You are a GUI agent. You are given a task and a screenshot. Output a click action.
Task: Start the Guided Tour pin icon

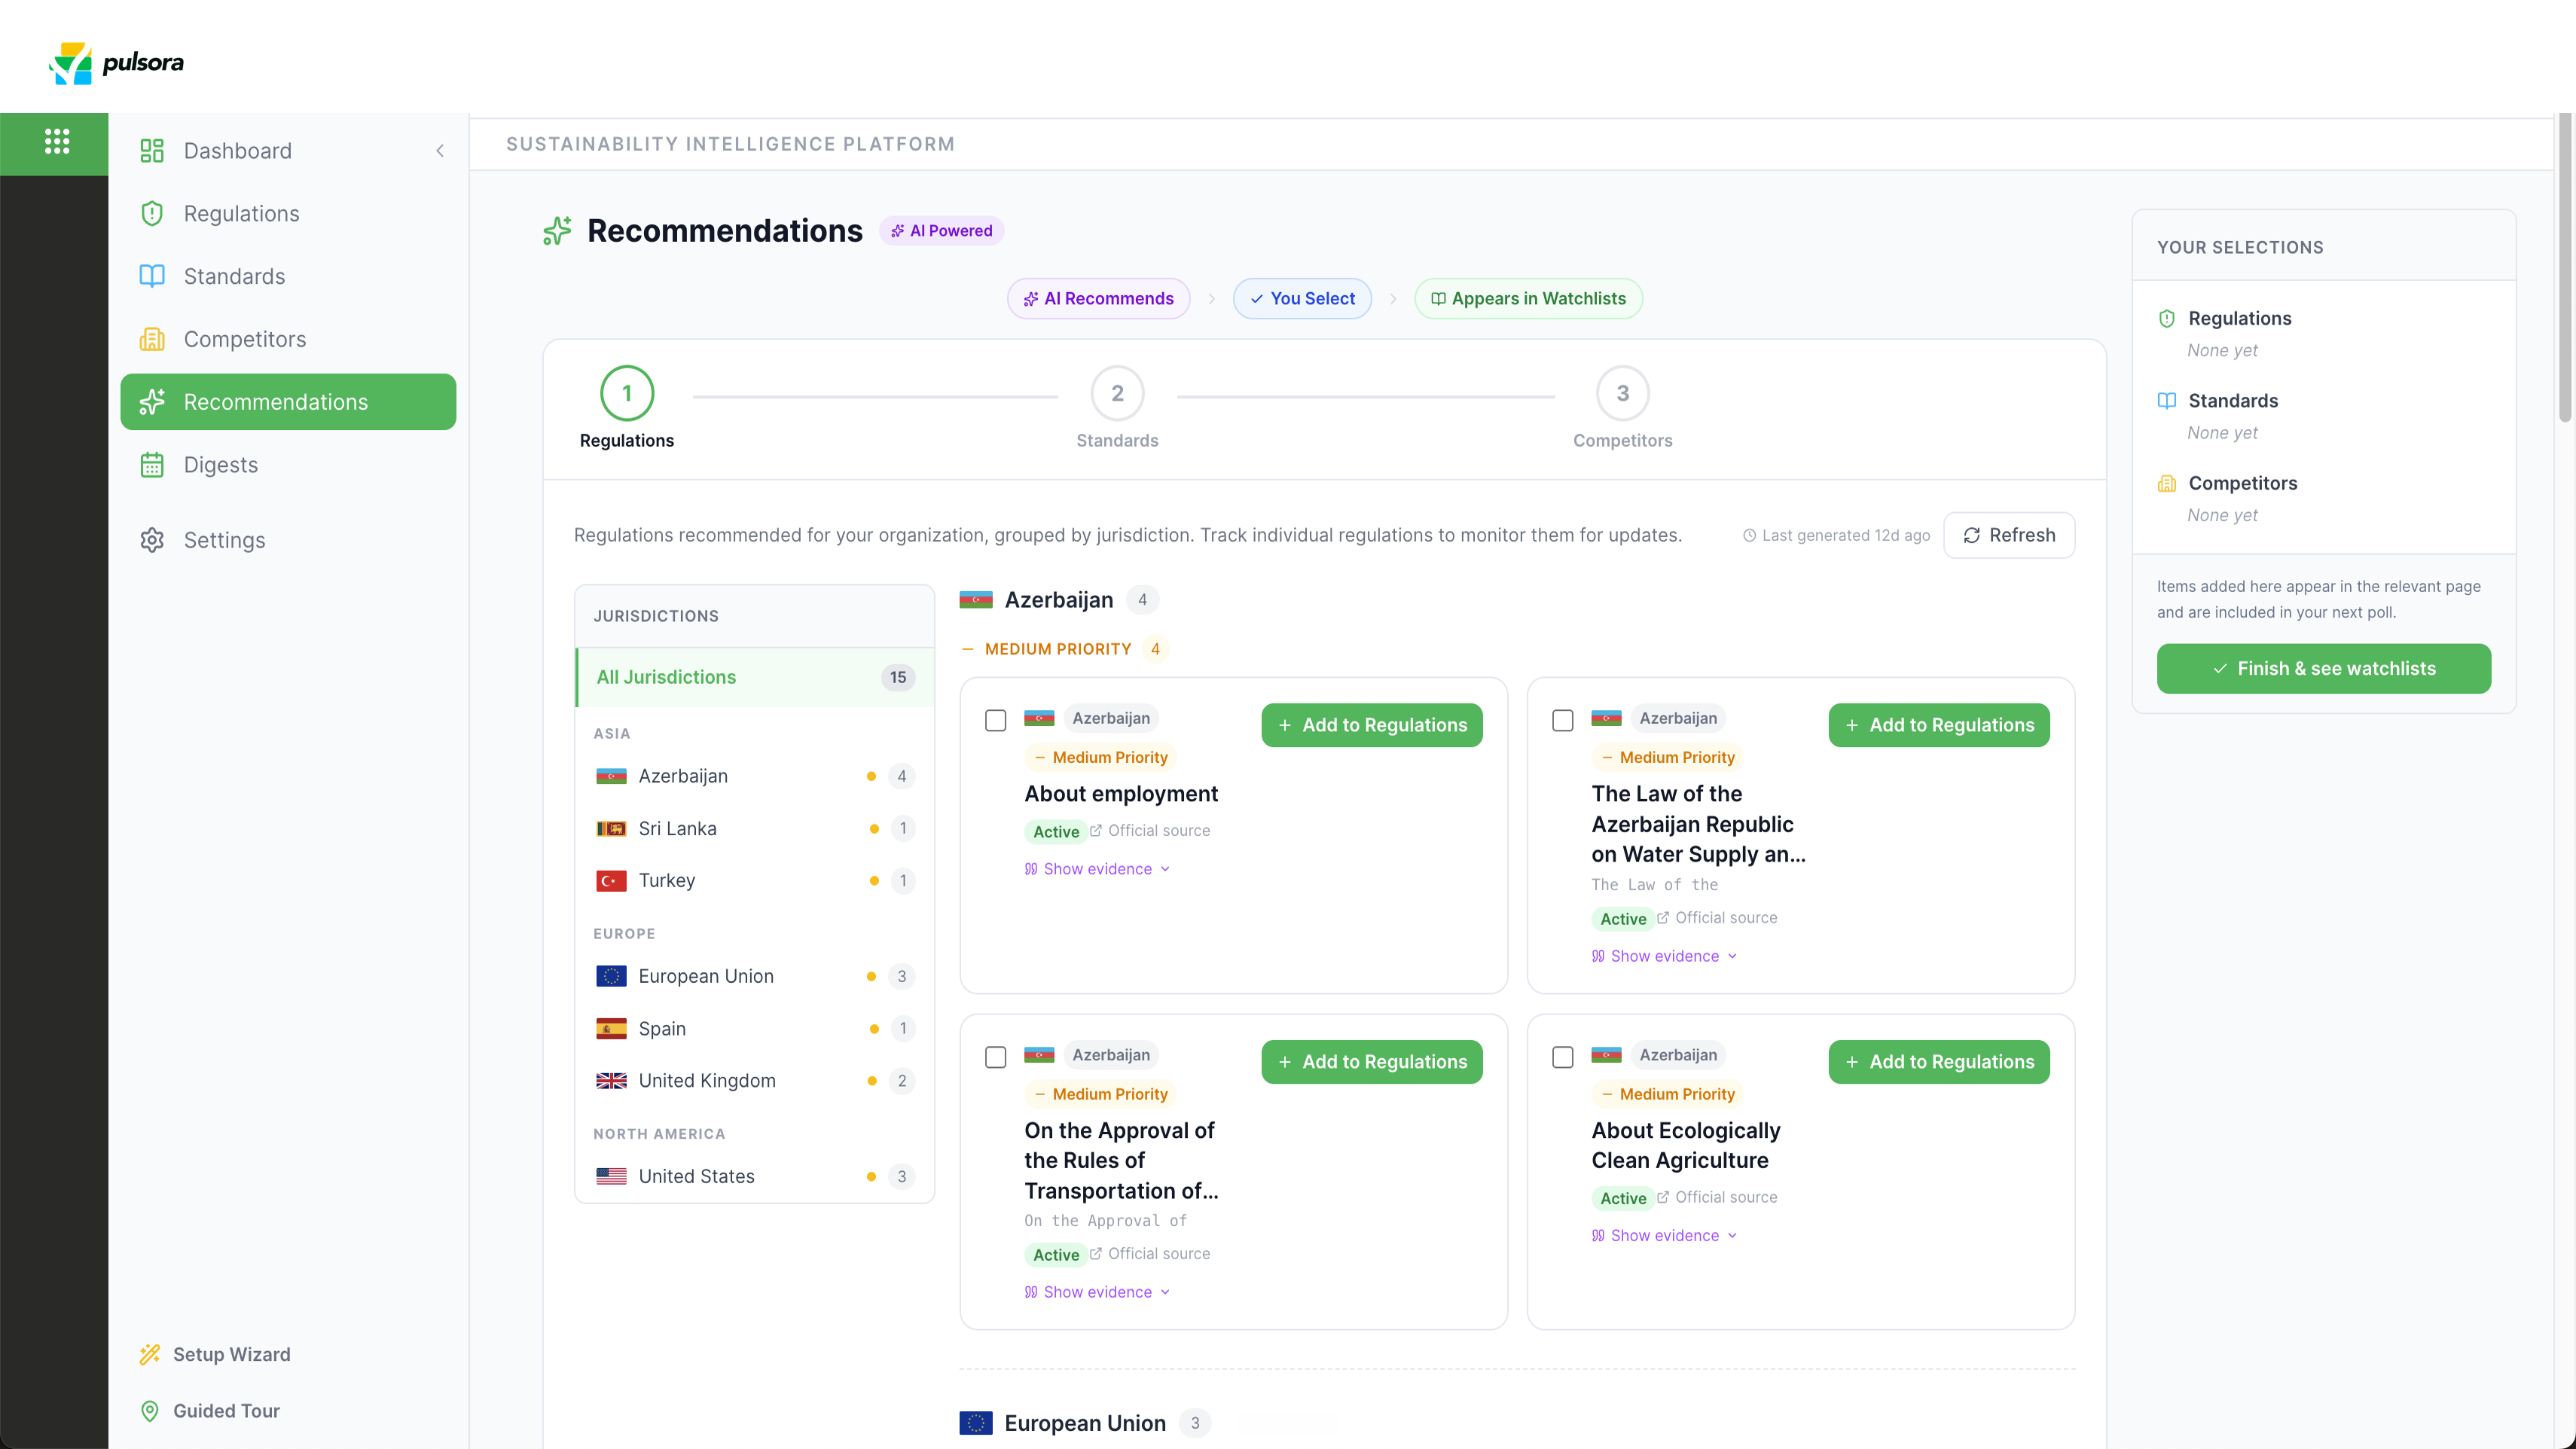pos(150,1411)
